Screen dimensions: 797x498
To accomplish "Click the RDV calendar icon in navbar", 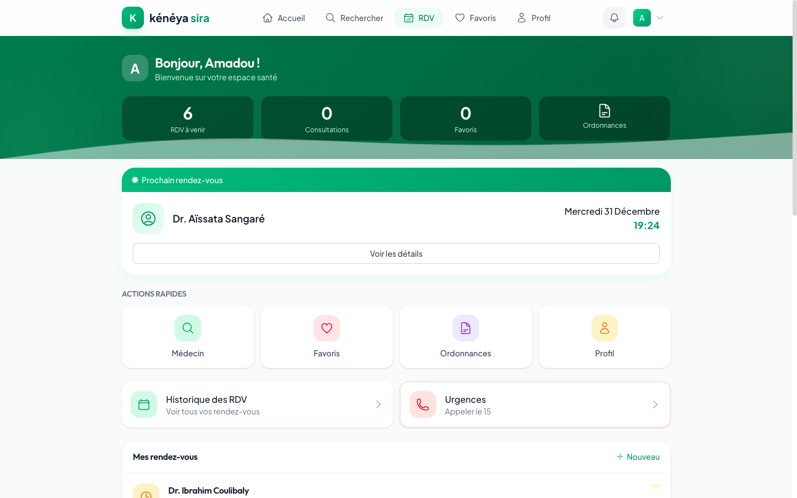I will pyautogui.click(x=408, y=18).
